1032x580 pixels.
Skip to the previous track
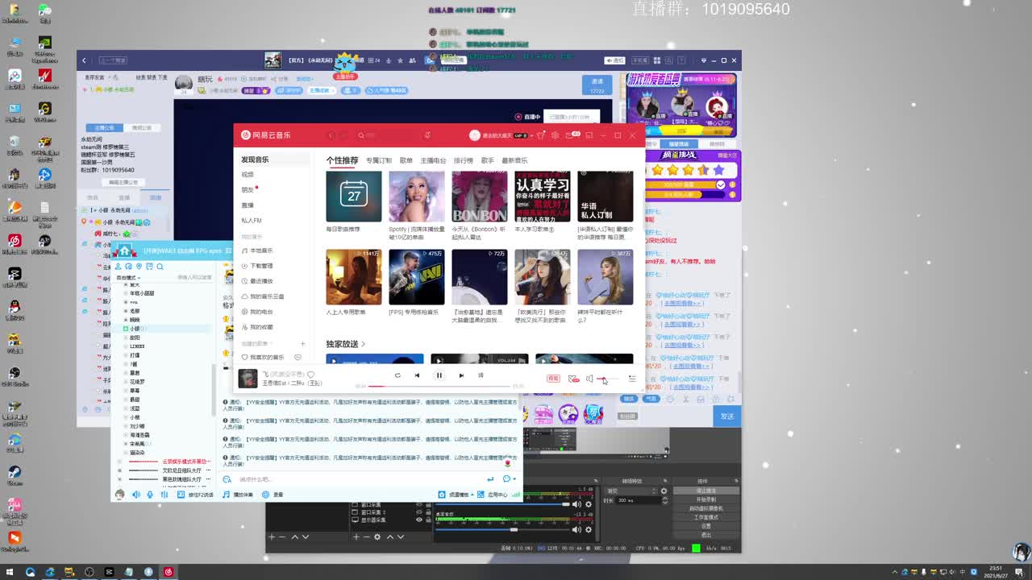417,375
